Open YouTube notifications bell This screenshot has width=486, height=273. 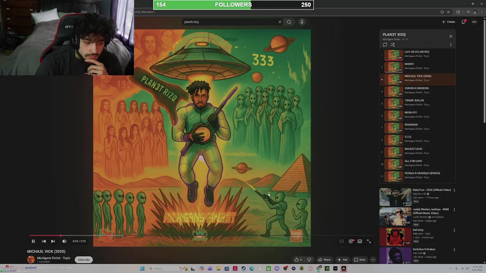[463, 22]
